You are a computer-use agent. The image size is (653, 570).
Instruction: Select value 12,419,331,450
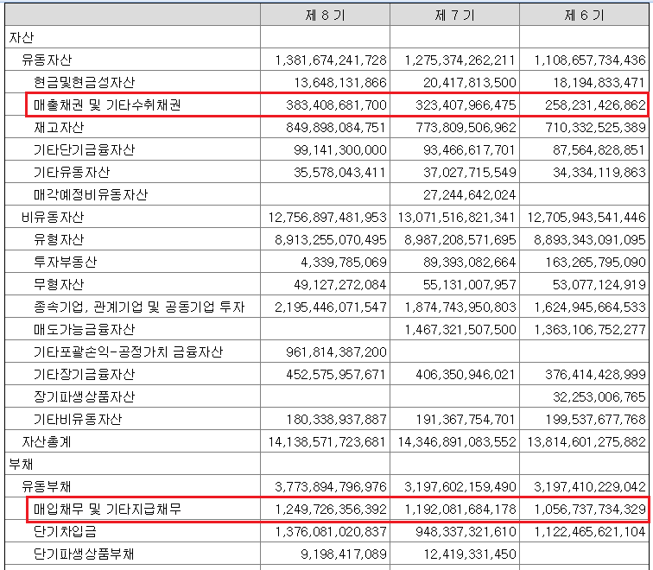(x=470, y=554)
